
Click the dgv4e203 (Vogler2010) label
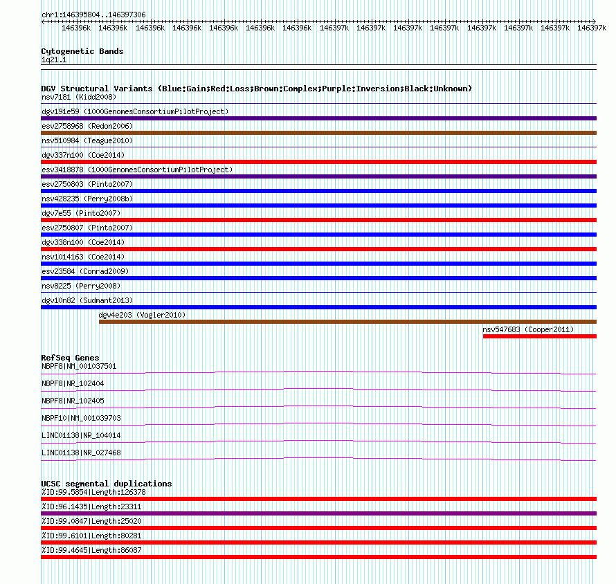(x=142, y=315)
